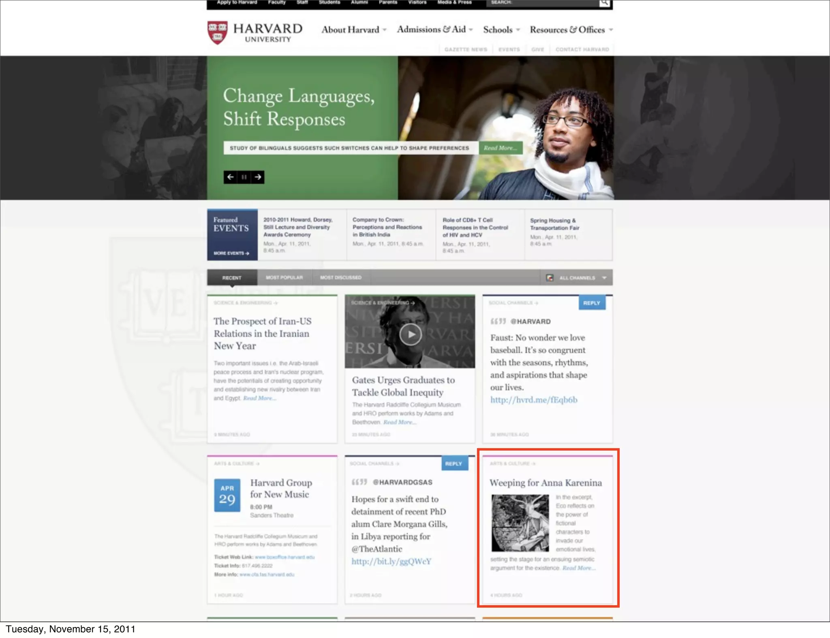Click the Apr 29 calendar date icon
The image size is (830, 638).
tap(227, 495)
